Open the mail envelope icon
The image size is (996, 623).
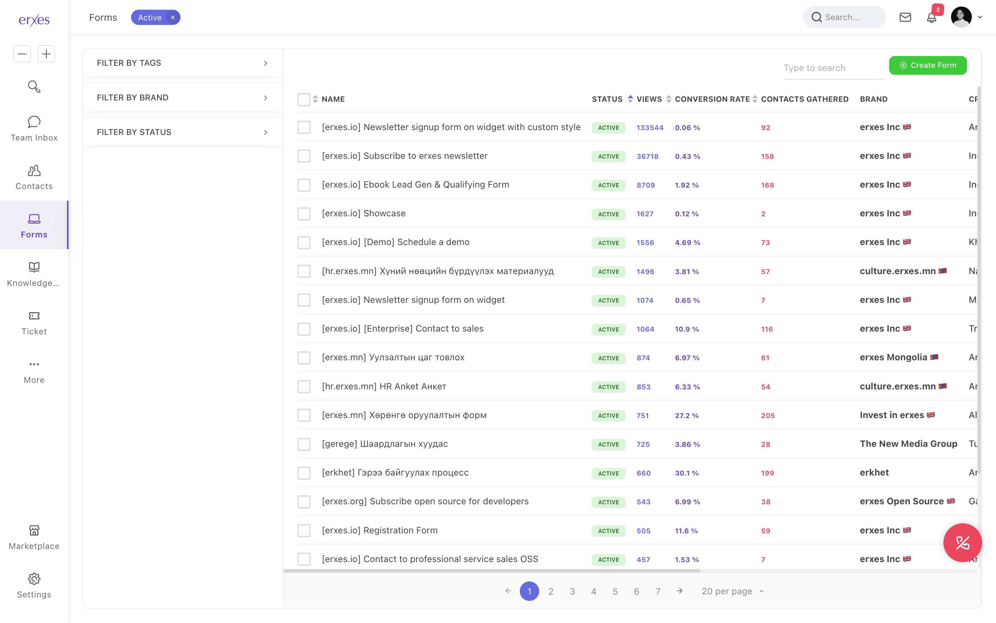pyautogui.click(x=905, y=17)
